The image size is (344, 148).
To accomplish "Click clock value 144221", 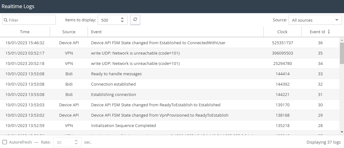I will [x=282, y=94].
